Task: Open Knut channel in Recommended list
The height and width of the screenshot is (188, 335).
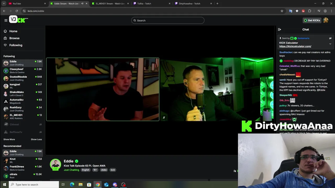Action: [23, 161]
